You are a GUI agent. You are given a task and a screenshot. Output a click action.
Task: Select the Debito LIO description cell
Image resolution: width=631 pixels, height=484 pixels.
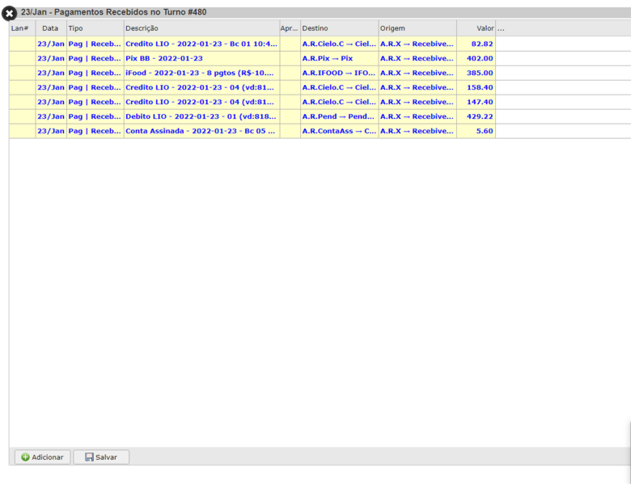[x=201, y=116]
